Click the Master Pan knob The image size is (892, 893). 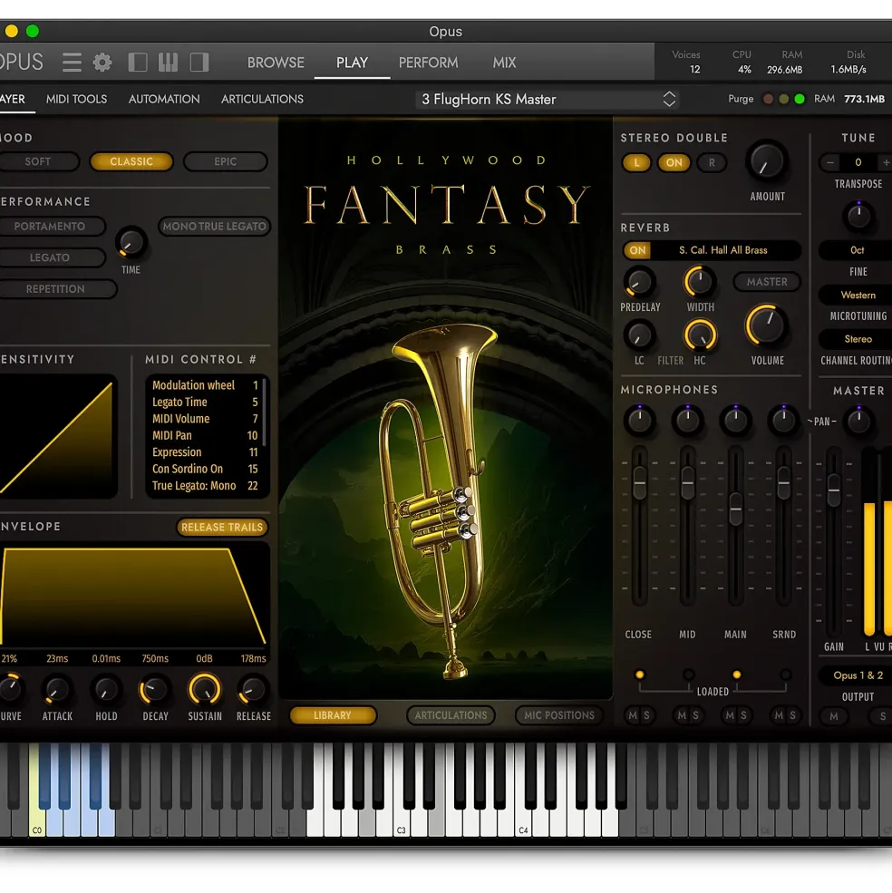[858, 421]
